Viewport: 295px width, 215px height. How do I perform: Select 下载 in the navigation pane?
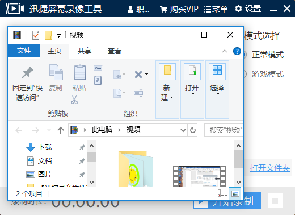pos(45,147)
